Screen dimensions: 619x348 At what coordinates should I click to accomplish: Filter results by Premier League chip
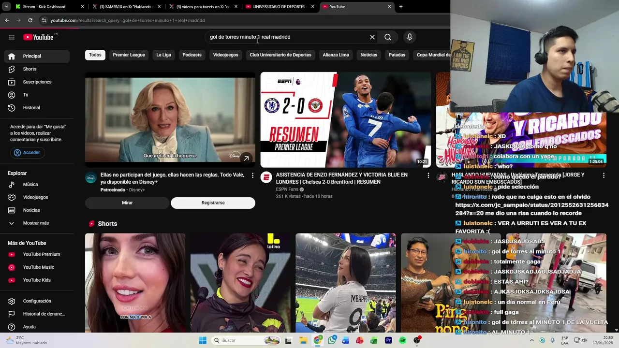(129, 55)
